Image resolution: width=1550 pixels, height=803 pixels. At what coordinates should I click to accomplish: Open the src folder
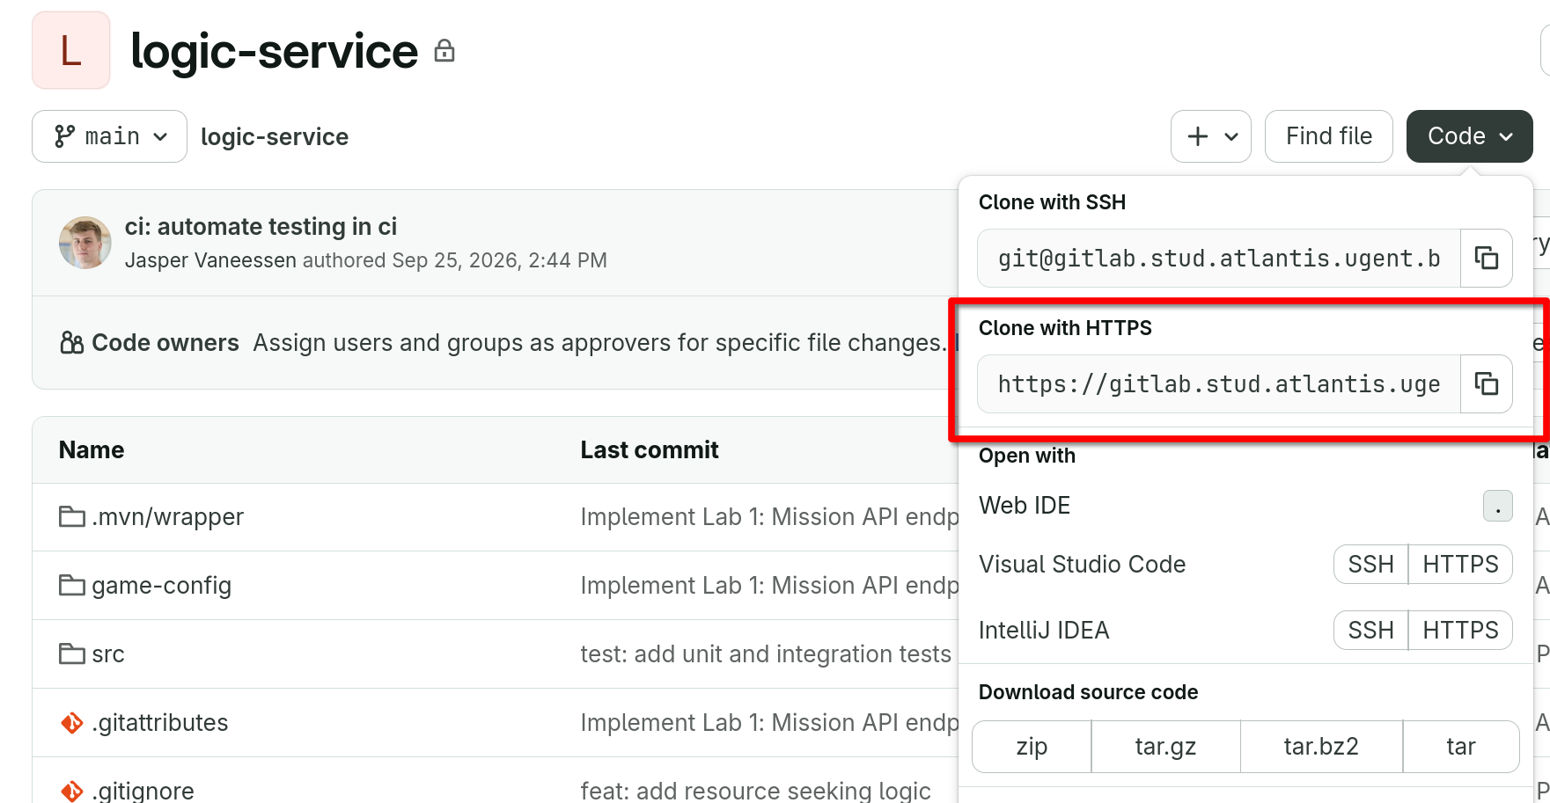pos(108,654)
